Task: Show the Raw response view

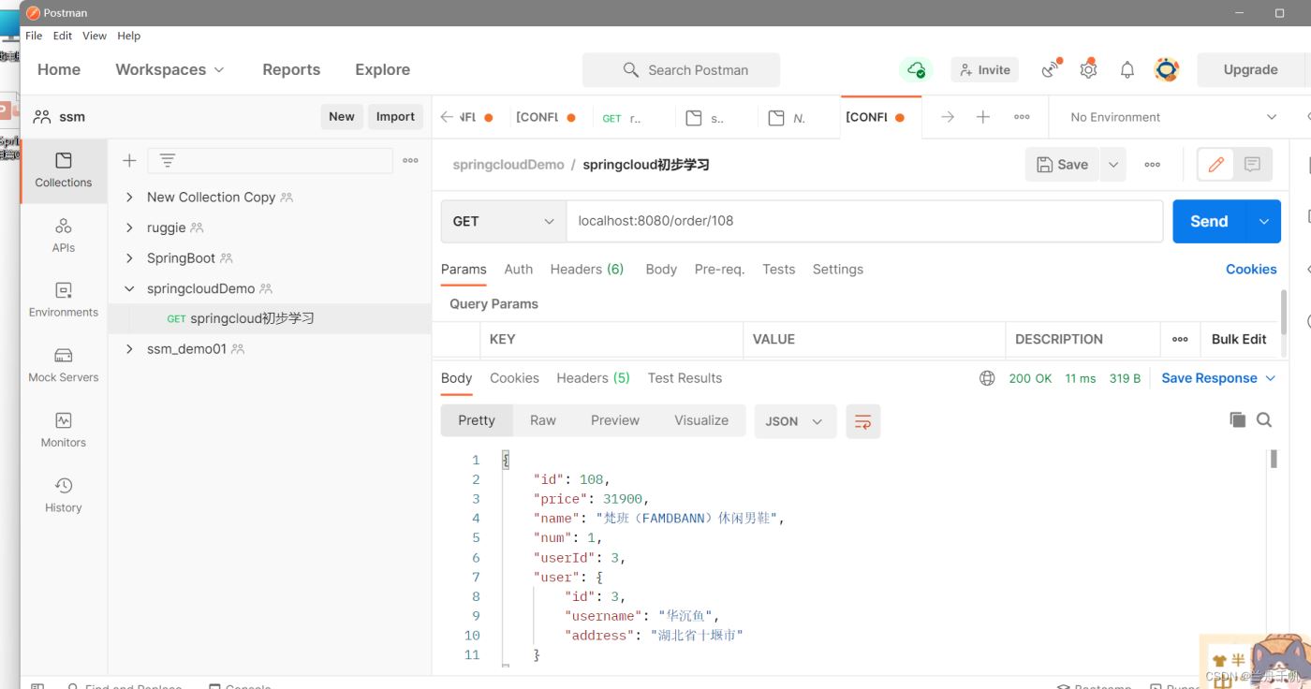Action: [x=543, y=420]
